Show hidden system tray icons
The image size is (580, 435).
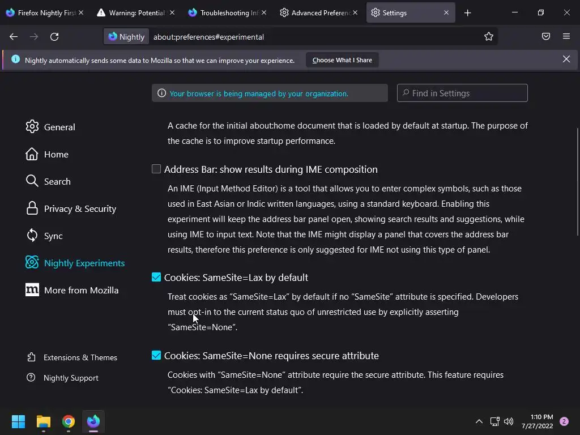click(479, 421)
